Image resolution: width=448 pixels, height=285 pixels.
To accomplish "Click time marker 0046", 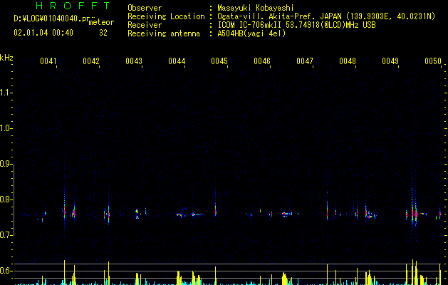I will [x=262, y=61].
